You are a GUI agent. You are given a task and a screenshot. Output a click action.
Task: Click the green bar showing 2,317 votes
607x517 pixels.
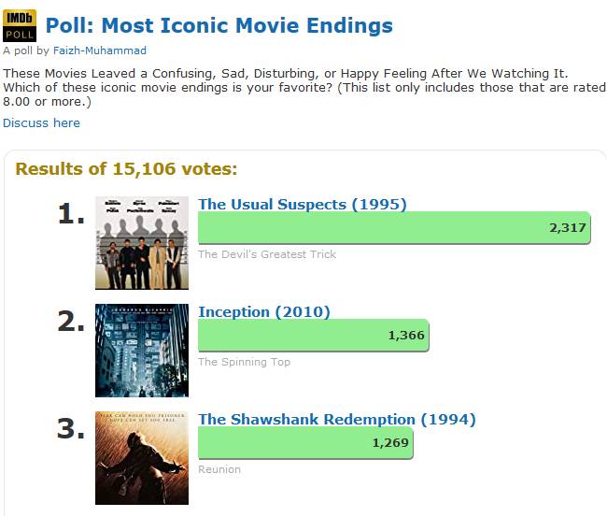point(393,228)
